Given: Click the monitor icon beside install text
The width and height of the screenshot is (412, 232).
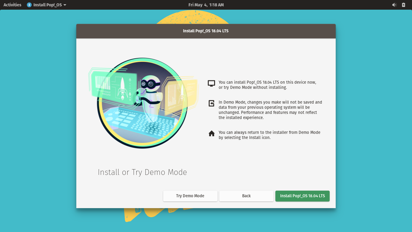Looking at the screenshot, I should click(211, 83).
